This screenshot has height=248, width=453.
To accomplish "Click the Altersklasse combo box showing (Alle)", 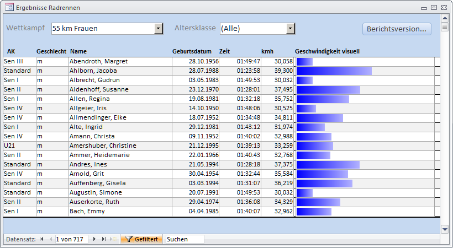I will [x=252, y=29].
